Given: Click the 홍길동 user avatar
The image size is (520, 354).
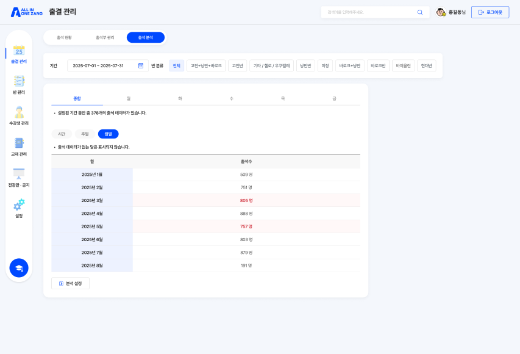Looking at the screenshot, I should click(x=441, y=12).
